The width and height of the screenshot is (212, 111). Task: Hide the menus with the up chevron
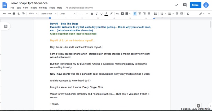(209, 14)
